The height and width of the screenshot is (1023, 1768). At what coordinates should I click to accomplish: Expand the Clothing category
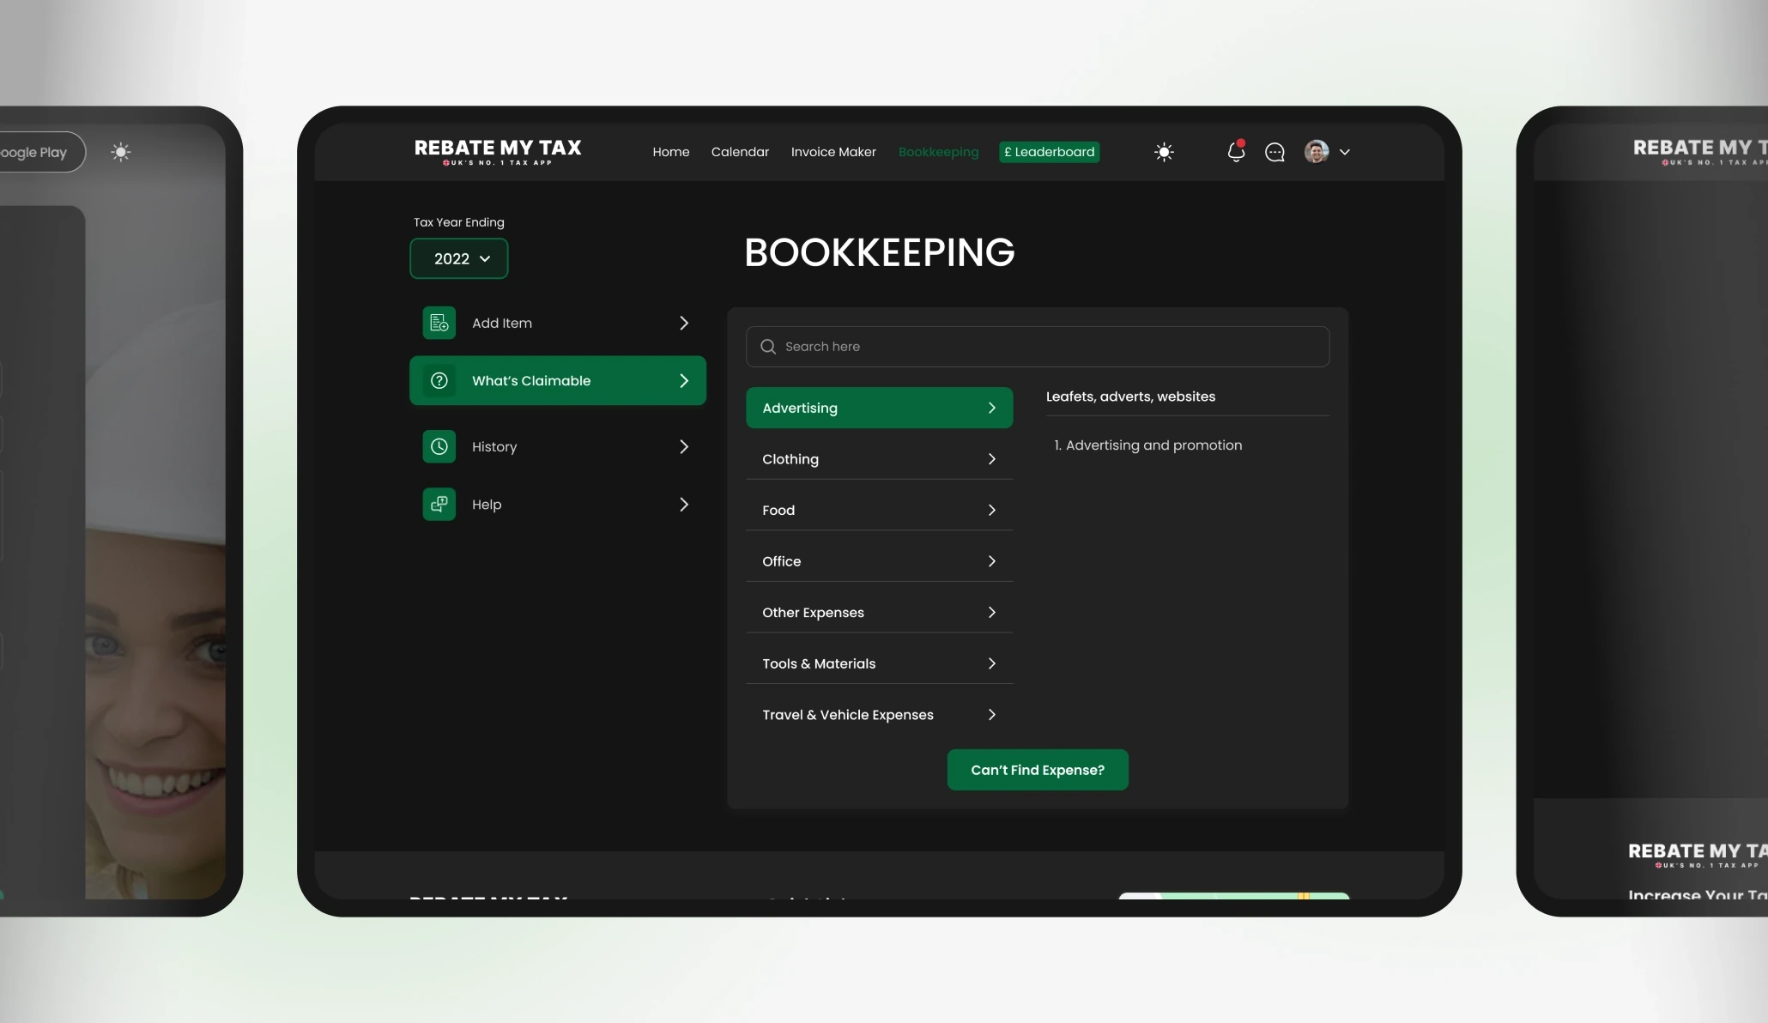pyautogui.click(x=879, y=459)
